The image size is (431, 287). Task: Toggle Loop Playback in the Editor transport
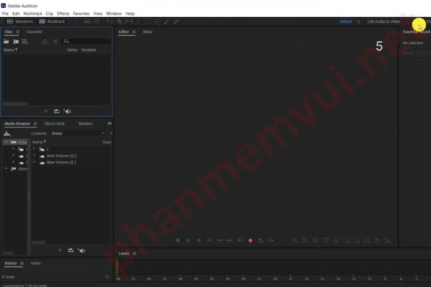[x=261, y=241]
